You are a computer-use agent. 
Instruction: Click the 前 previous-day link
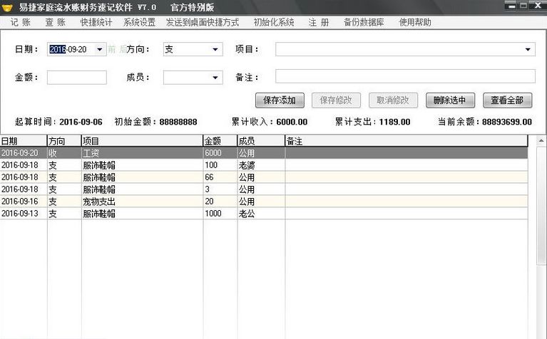tap(112, 49)
